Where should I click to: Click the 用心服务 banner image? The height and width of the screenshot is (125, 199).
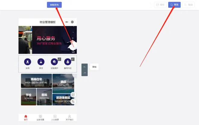click(47, 40)
